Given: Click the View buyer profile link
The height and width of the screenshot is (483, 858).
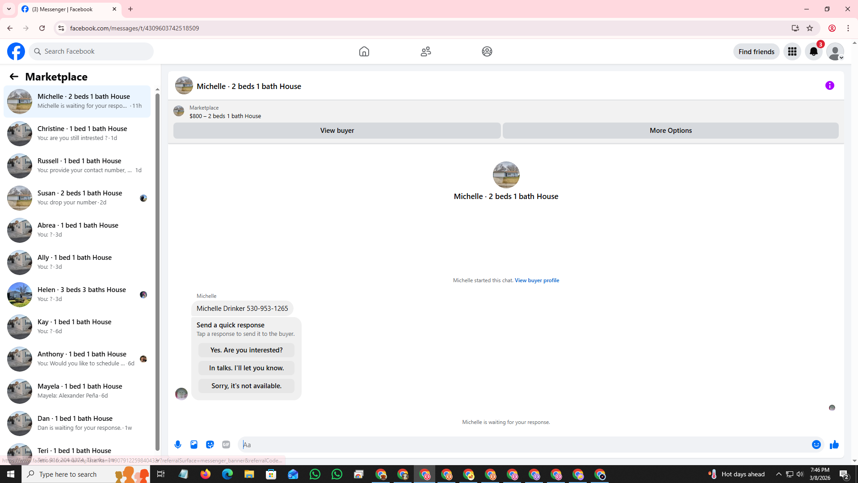Looking at the screenshot, I should click(537, 280).
